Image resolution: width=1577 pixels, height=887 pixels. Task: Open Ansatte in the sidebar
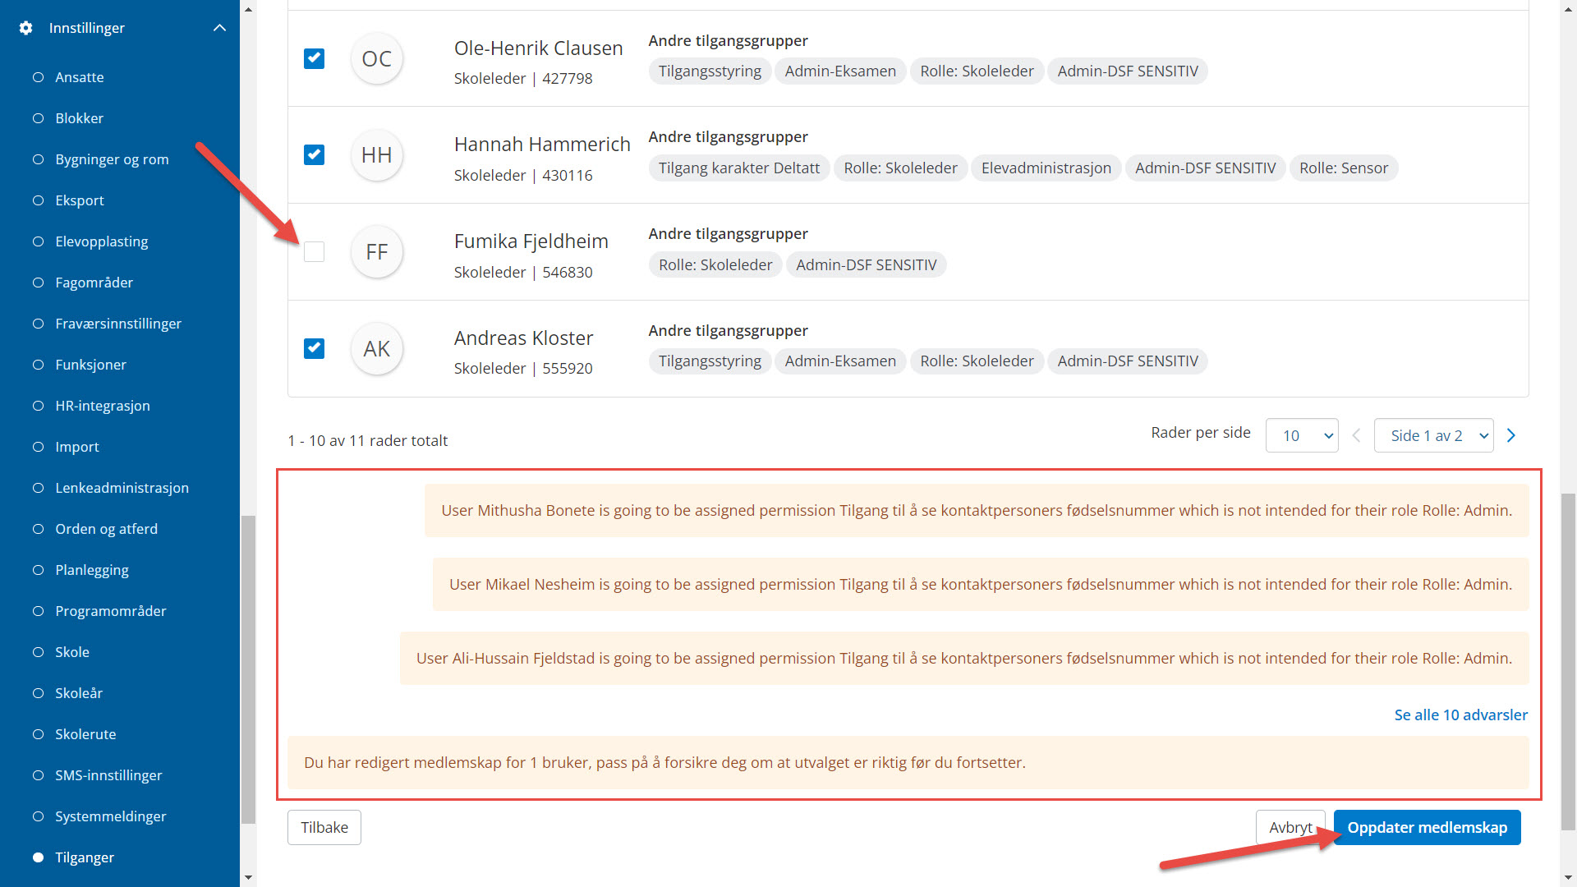(x=79, y=77)
